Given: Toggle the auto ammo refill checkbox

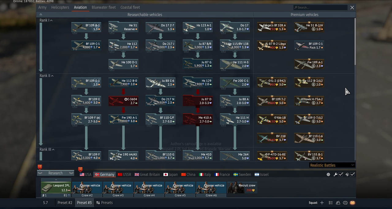Looking at the screenshot, I should tap(352, 174).
